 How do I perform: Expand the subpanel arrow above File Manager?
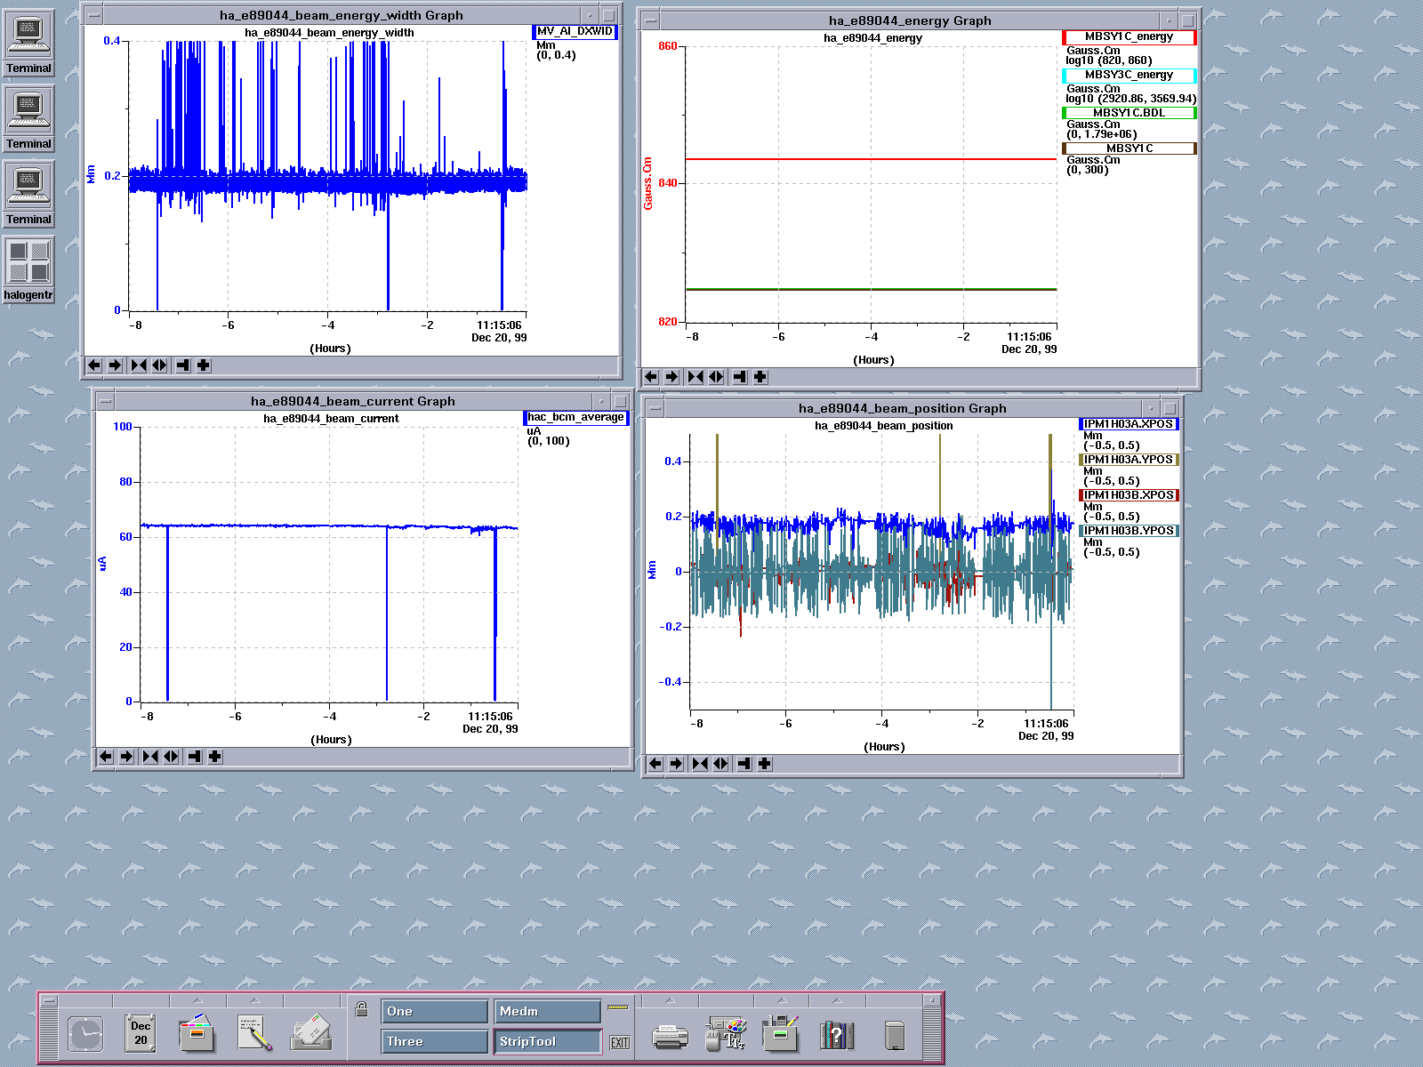click(197, 1001)
